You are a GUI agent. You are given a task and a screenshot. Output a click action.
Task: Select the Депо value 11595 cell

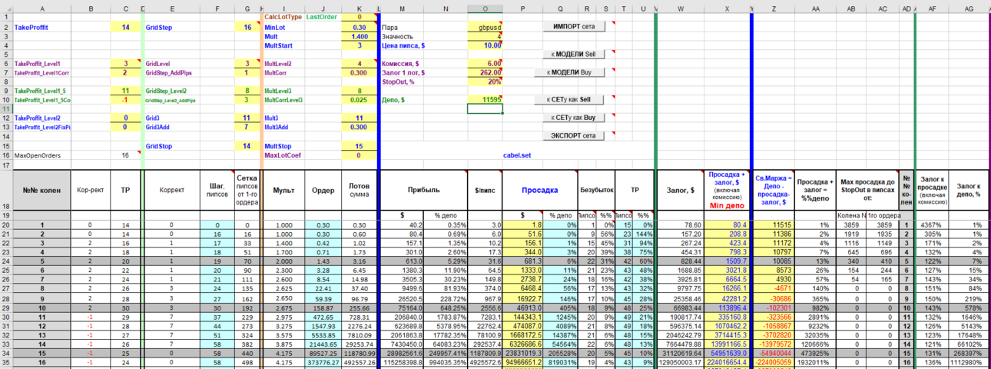pyautogui.click(x=485, y=100)
